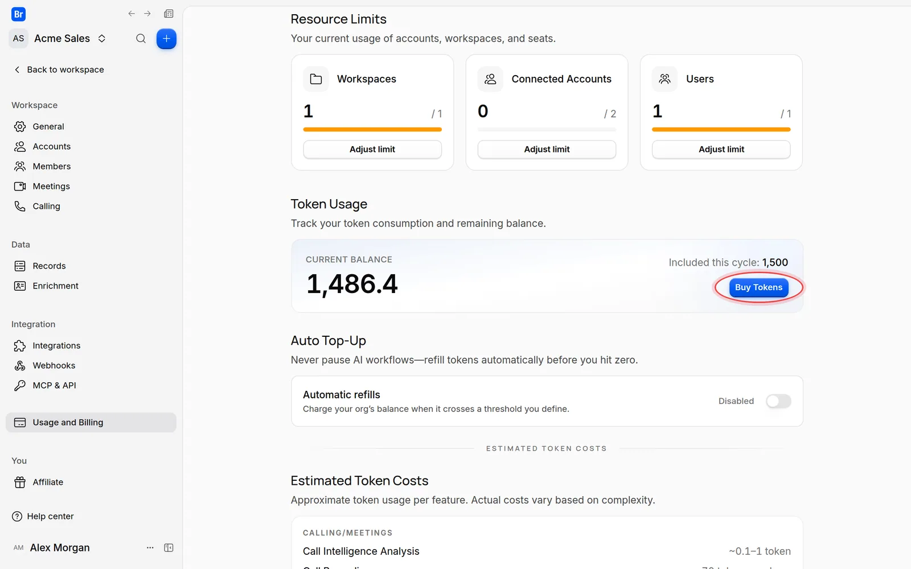Expand the Acme Sales organization switcher
This screenshot has height=569, width=911.
(x=102, y=38)
